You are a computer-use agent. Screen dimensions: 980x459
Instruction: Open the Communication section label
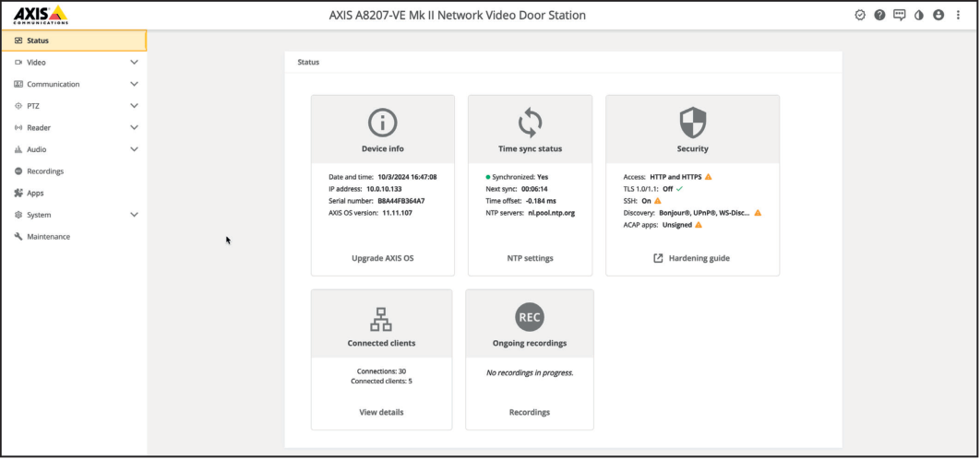[54, 84]
